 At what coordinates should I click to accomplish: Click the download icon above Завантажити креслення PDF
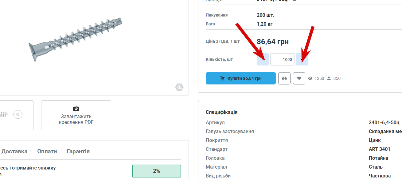click(76, 108)
